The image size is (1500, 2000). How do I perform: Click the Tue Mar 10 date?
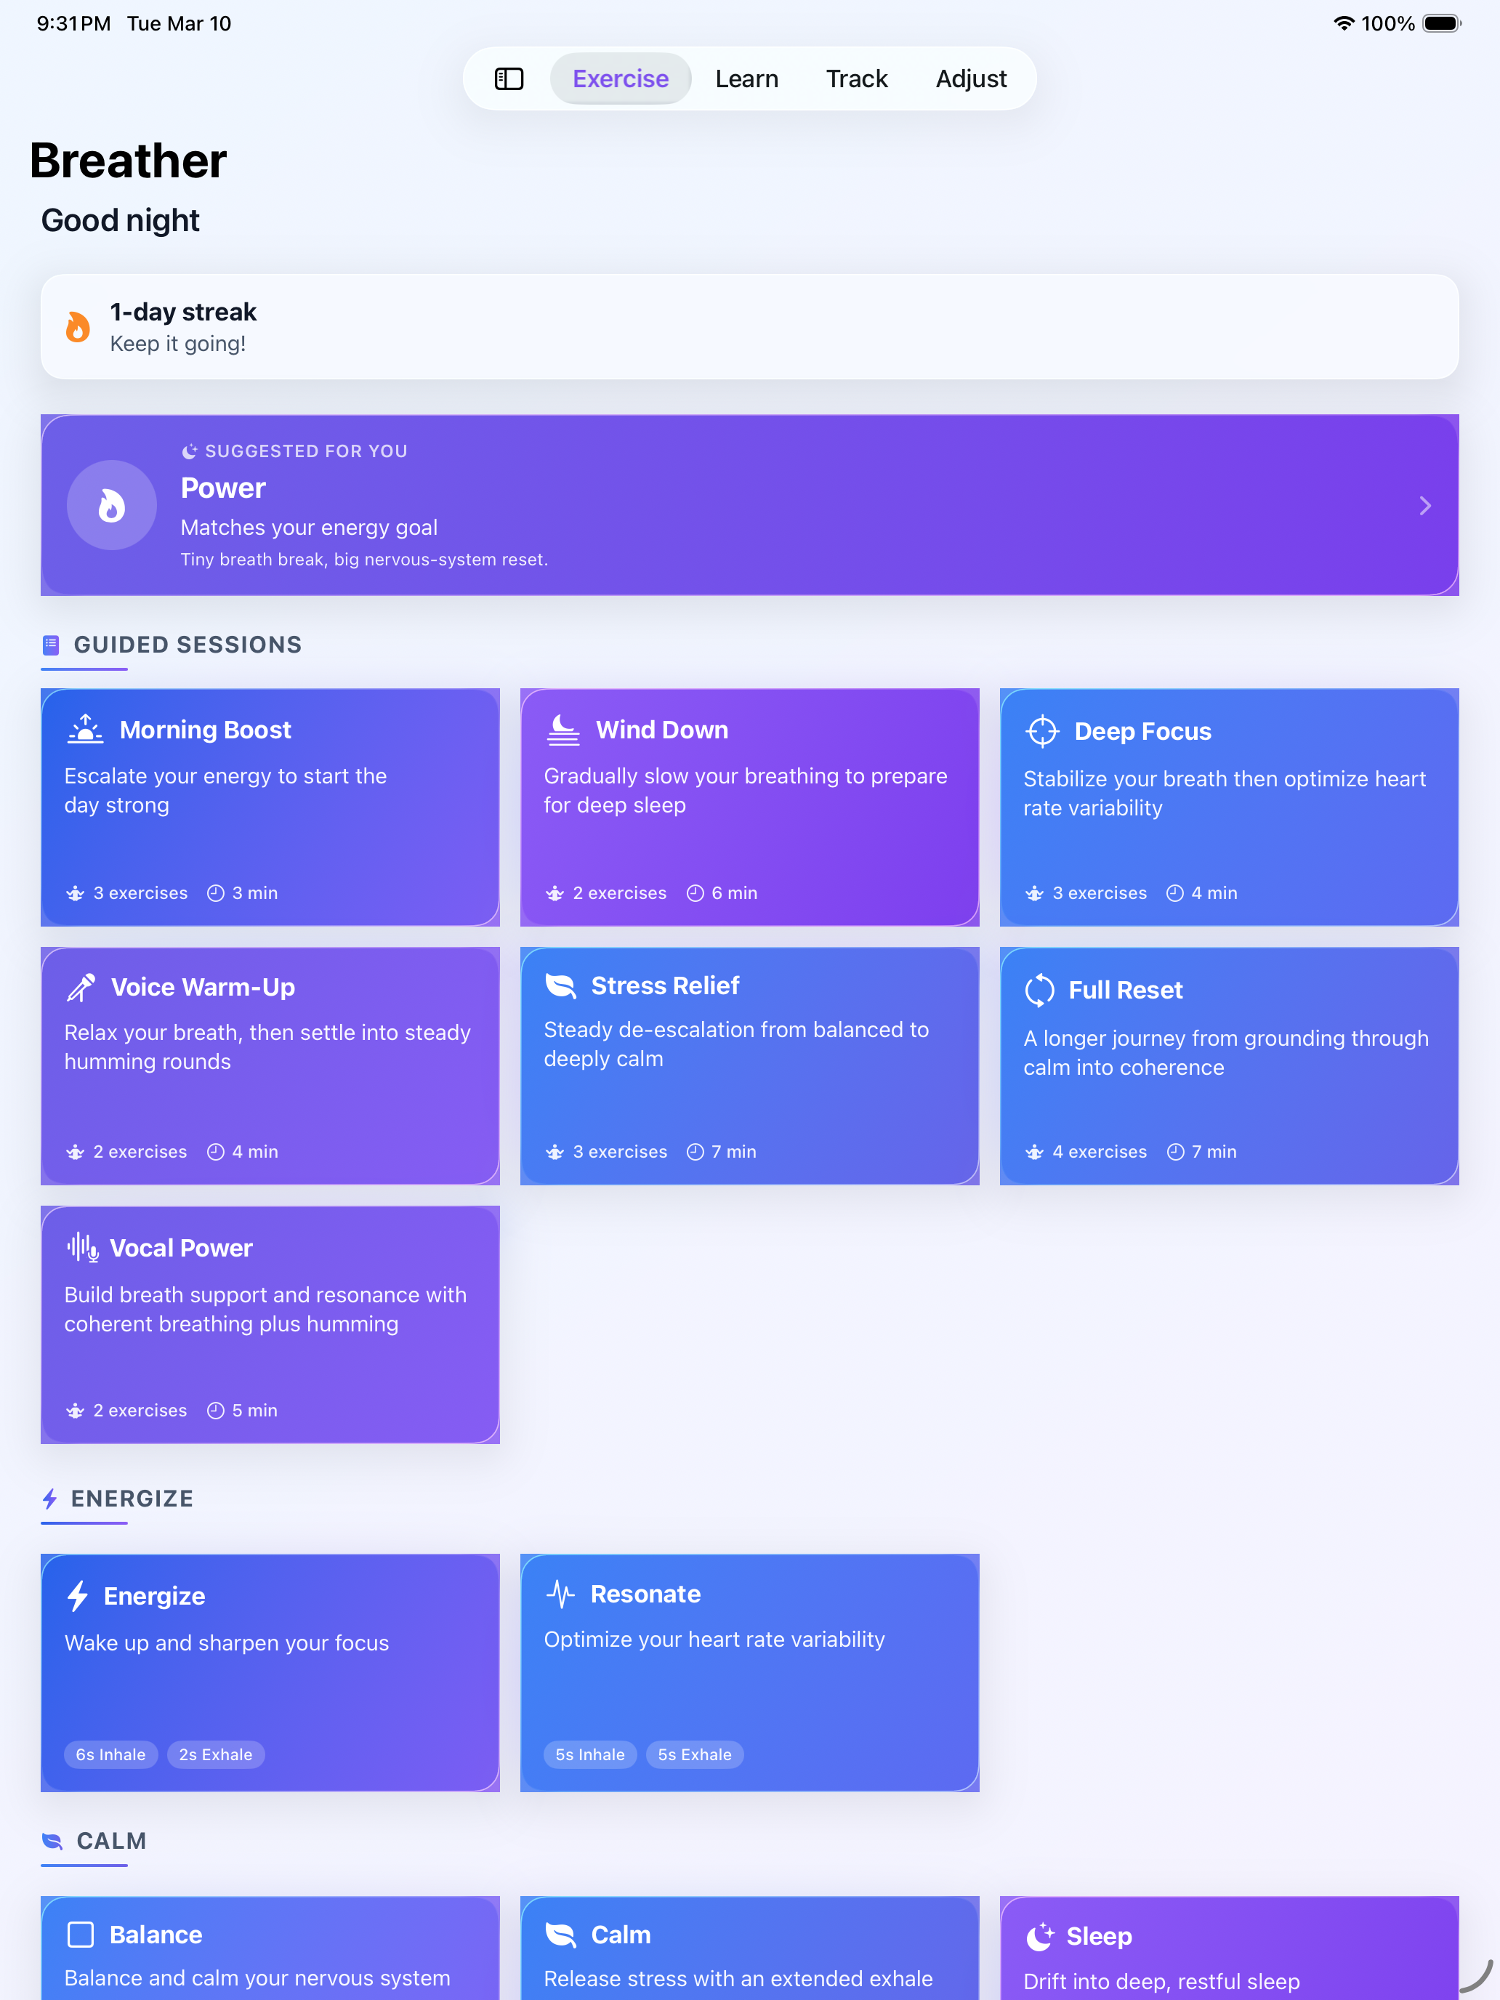[x=179, y=23]
